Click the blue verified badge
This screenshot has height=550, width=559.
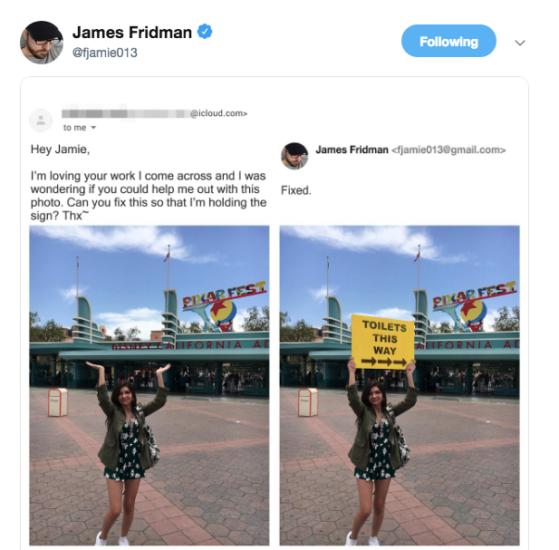pyautogui.click(x=205, y=32)
